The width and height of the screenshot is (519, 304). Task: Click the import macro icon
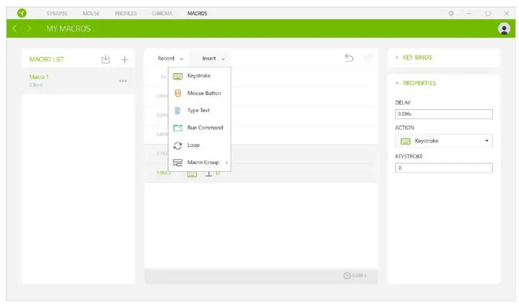tap(105, 59)
